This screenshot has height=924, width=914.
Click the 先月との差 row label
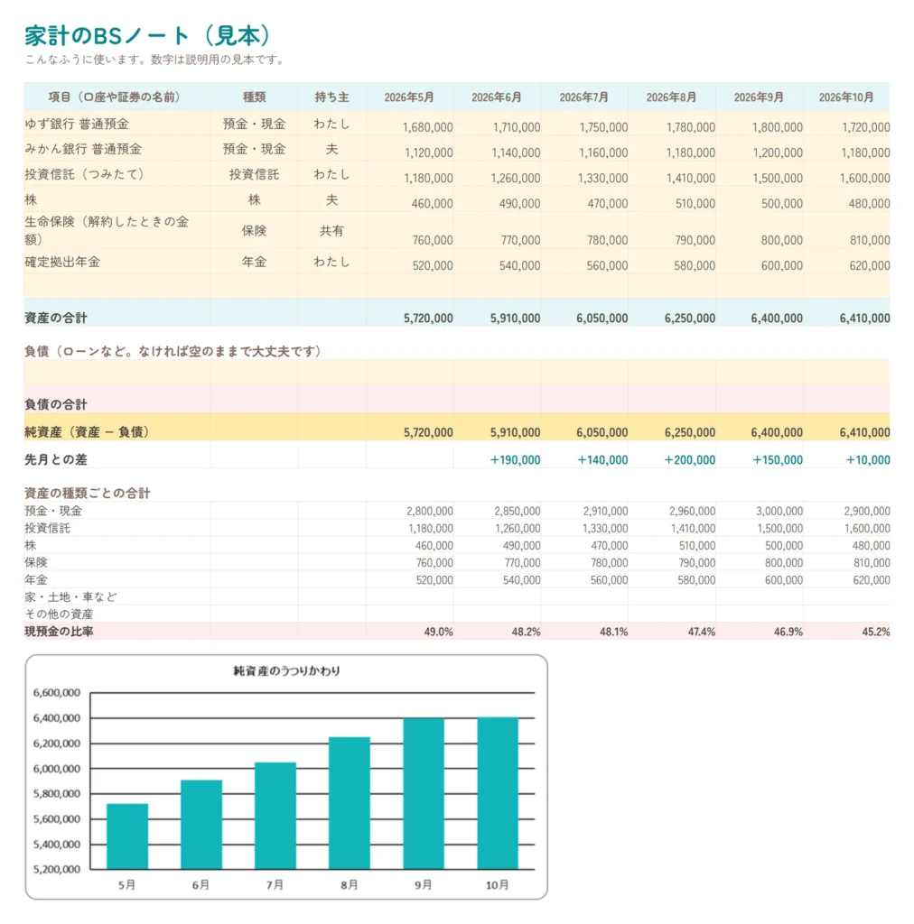click(56, 459)
